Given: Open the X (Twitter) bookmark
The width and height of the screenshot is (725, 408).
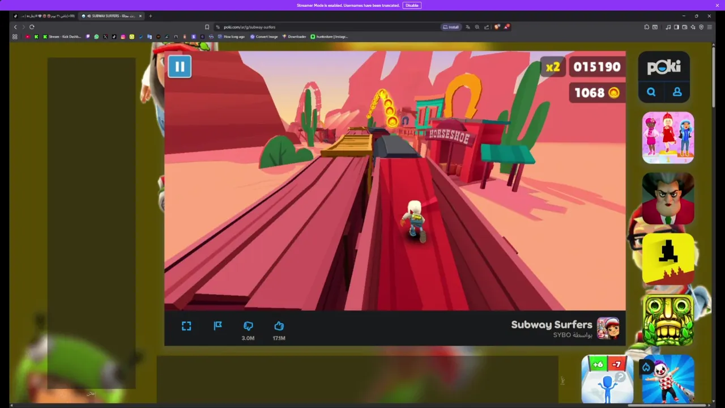Looking at the screenshot, I should 105,37.
